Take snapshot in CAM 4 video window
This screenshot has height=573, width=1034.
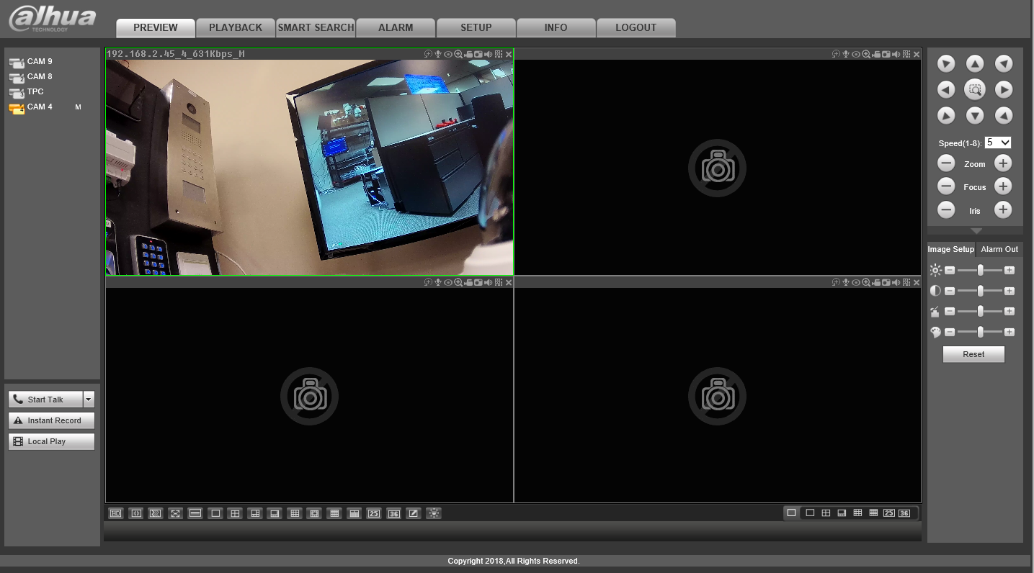coord(478,54)
